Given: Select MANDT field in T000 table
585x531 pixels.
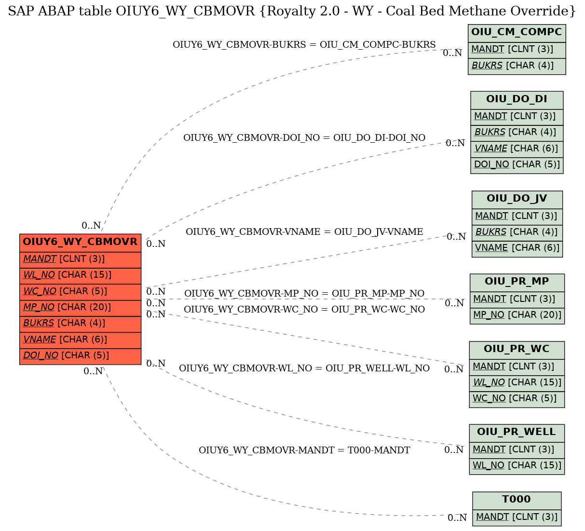Looking at the screenshot, I should click(517, 517).
